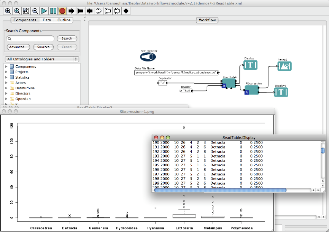Click the Zoom Fit toolbar icon
The height and width of the screenshot is (232, 329).
26,11
